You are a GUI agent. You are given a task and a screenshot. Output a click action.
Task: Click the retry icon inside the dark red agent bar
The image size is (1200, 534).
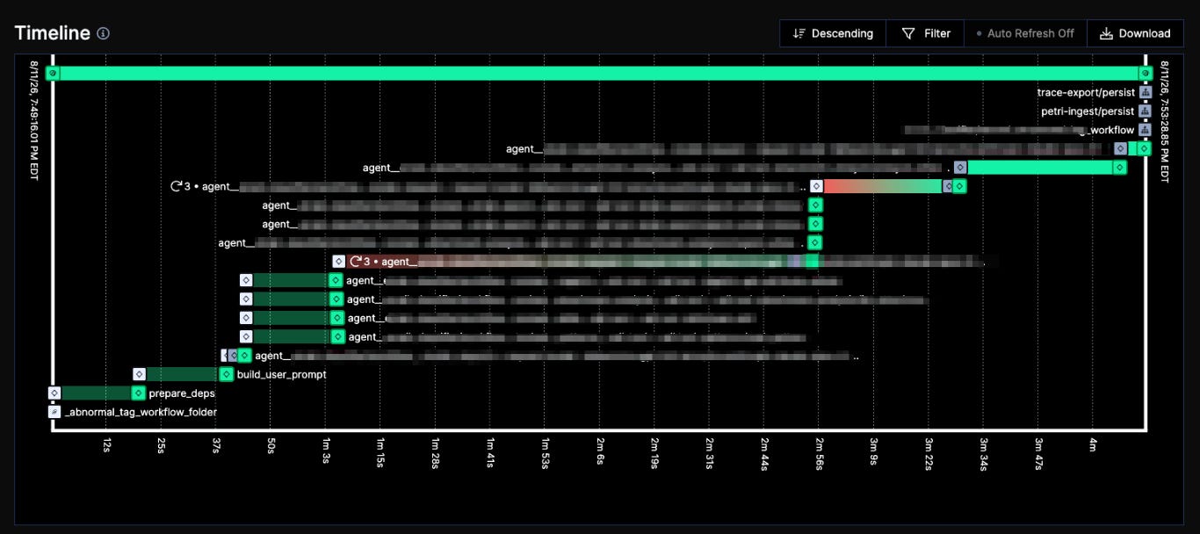pos(356,262)
